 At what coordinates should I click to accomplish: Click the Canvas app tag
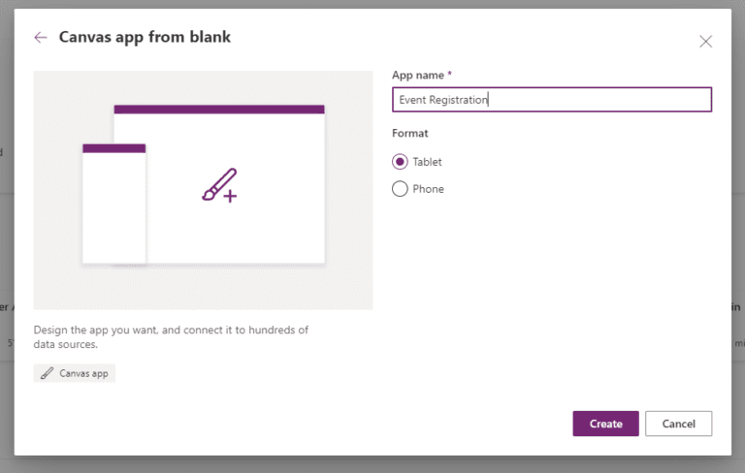(x=74, y=373)
